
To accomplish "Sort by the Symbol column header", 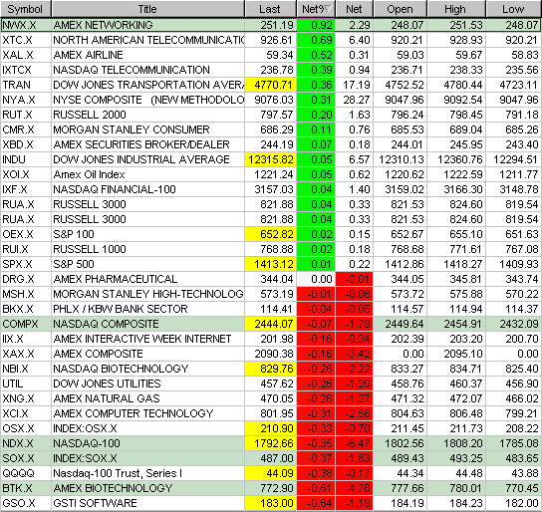I will pyautogui.click(x=26, y=9).
